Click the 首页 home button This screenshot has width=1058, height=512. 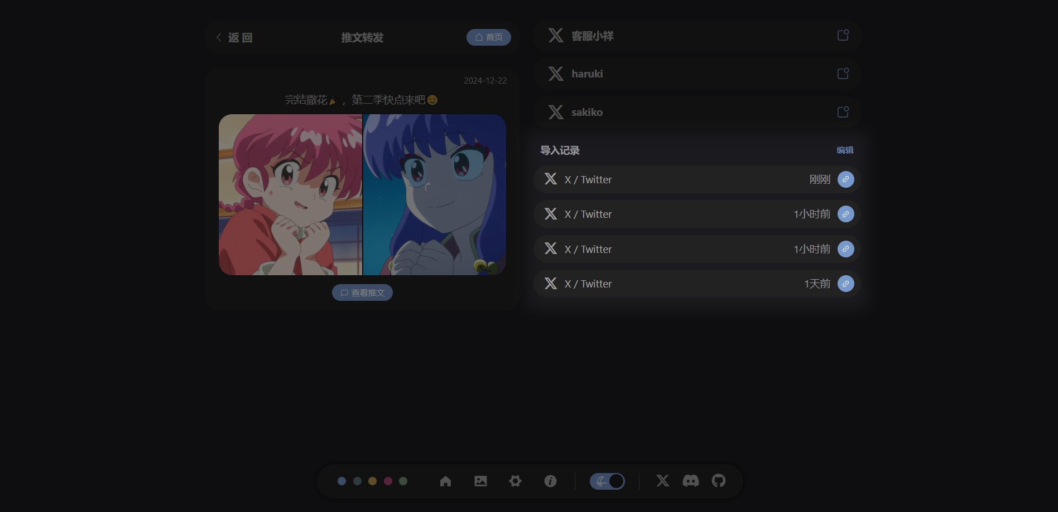[x=488, y=37]
